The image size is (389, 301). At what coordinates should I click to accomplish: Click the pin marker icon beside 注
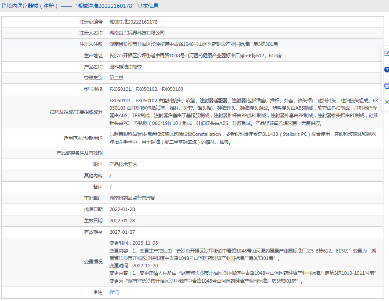[x=96, y=292]
